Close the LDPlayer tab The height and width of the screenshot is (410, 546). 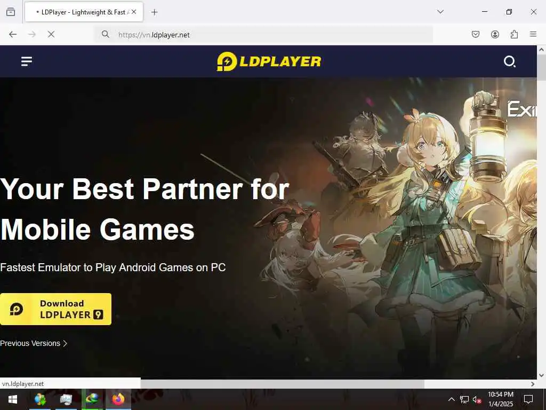tap(134, 12)
